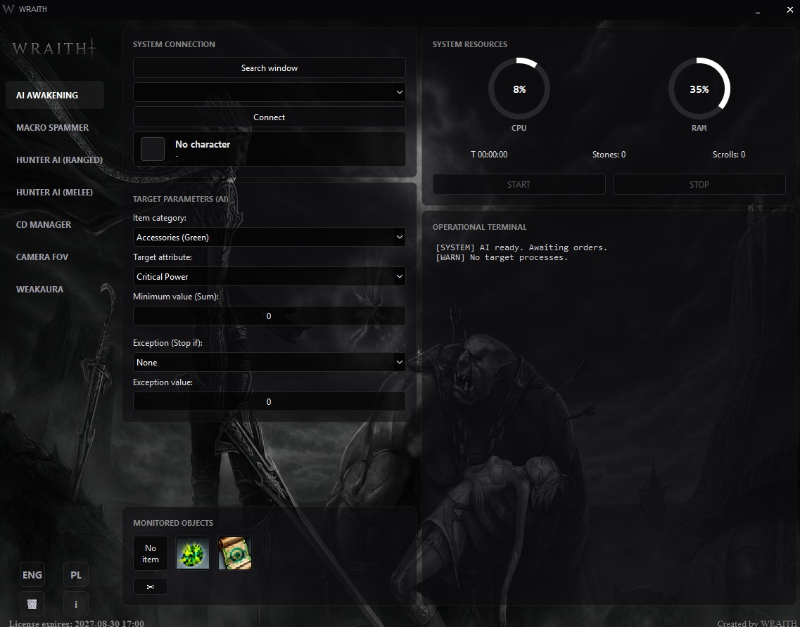Click the Minimum value (Sum) field
Screen dimensions: 800x627
click(269, 316)
